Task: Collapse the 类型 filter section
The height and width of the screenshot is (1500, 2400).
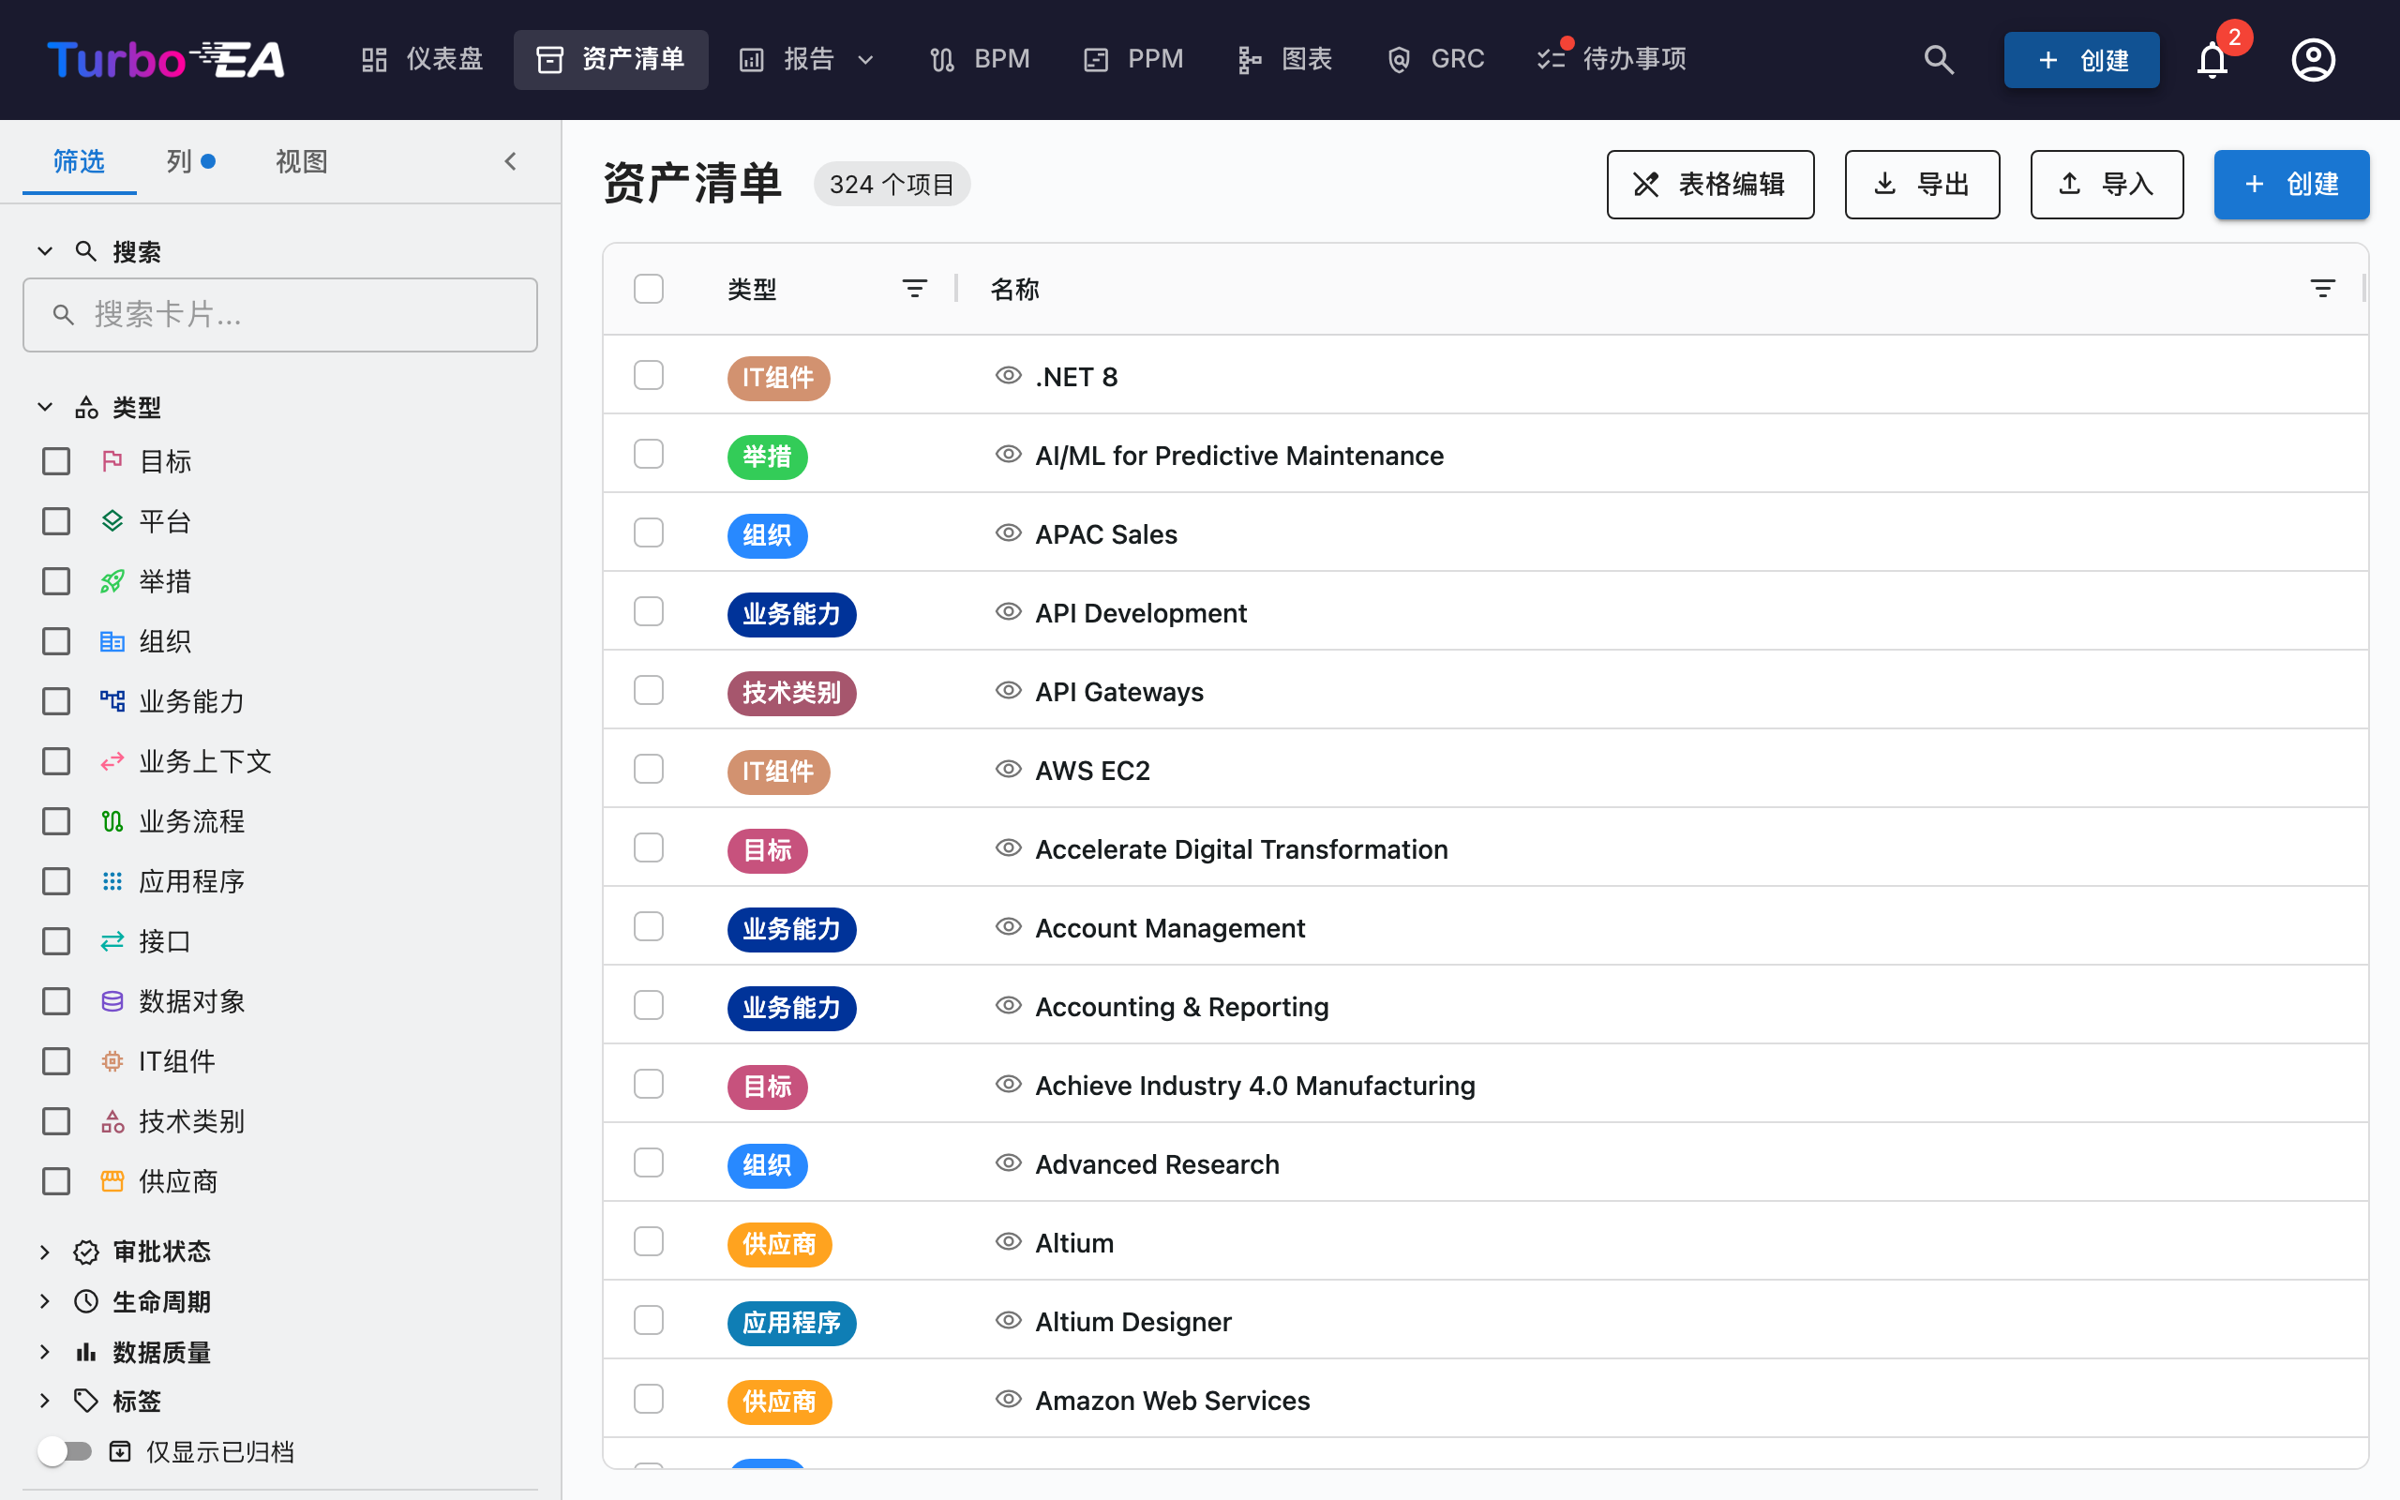Action: 45,407
